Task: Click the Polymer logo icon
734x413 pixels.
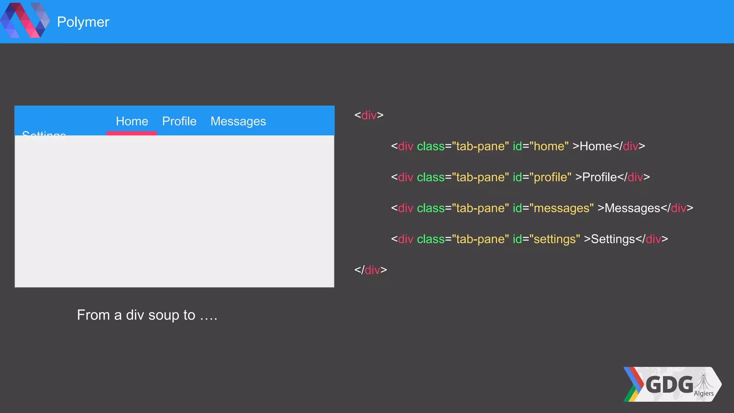Action: [x=24, y=20]
